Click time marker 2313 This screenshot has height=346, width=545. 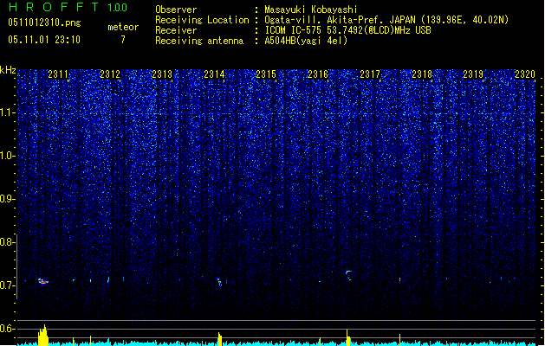[x=162, y=74]
